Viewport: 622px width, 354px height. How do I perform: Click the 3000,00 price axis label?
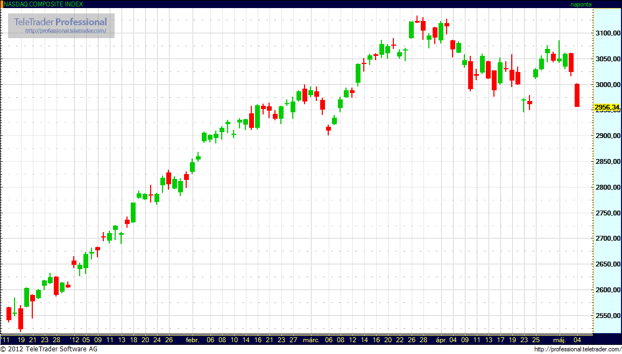point(609,85)
